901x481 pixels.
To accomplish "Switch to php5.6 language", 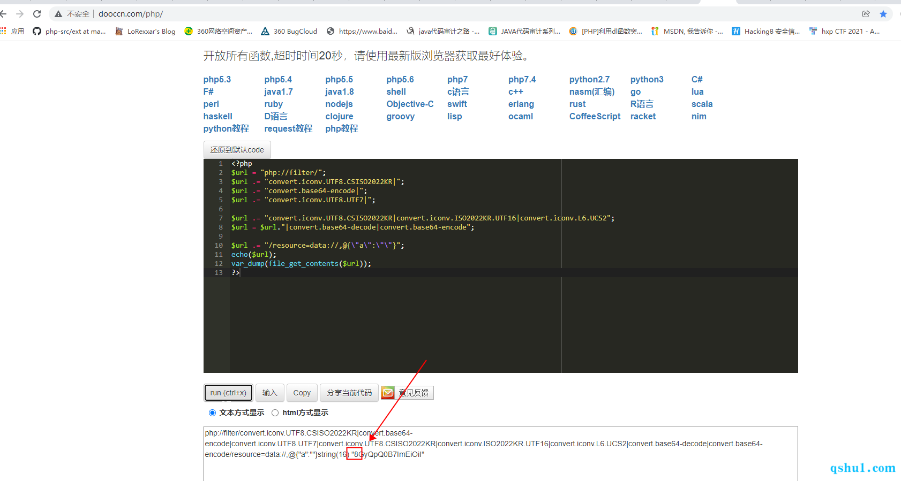I will 400,79.
